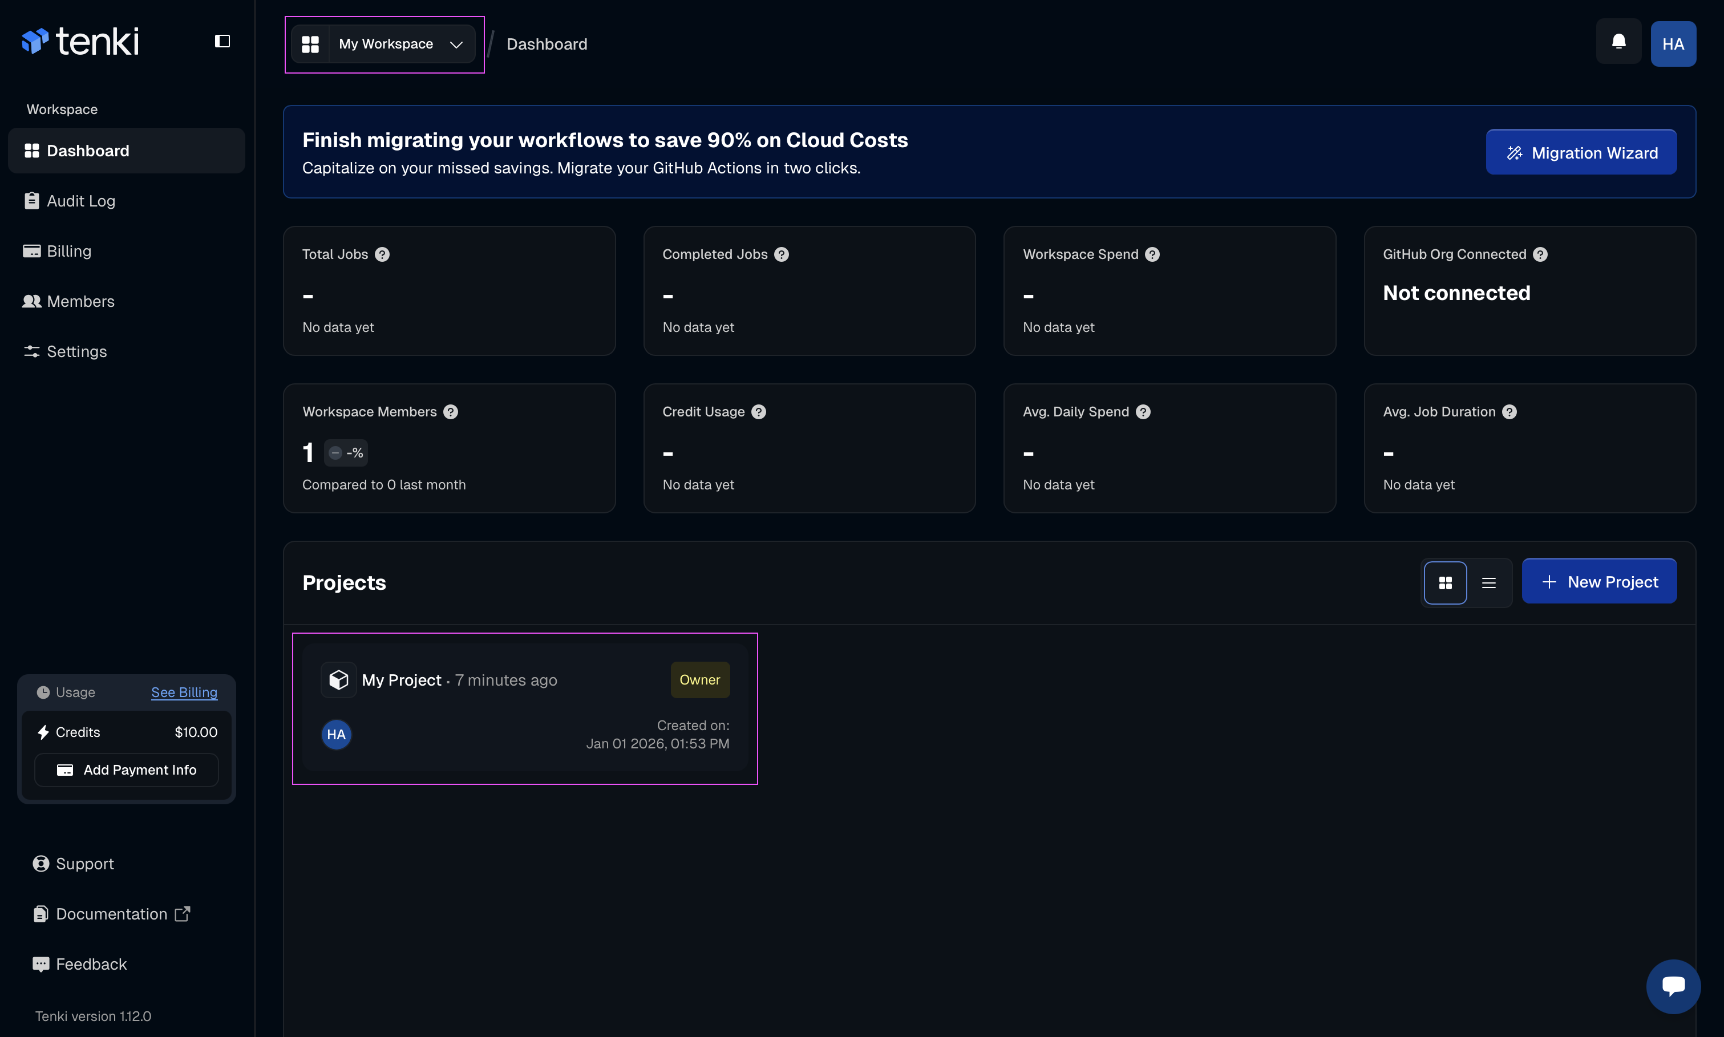Collapse the sidebar with the panel toggle

(221, 41)
